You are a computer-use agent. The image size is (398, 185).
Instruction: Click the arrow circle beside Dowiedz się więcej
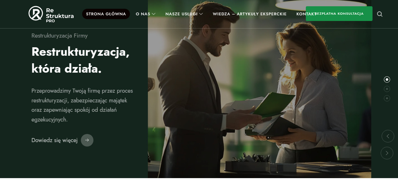[87, 140]
